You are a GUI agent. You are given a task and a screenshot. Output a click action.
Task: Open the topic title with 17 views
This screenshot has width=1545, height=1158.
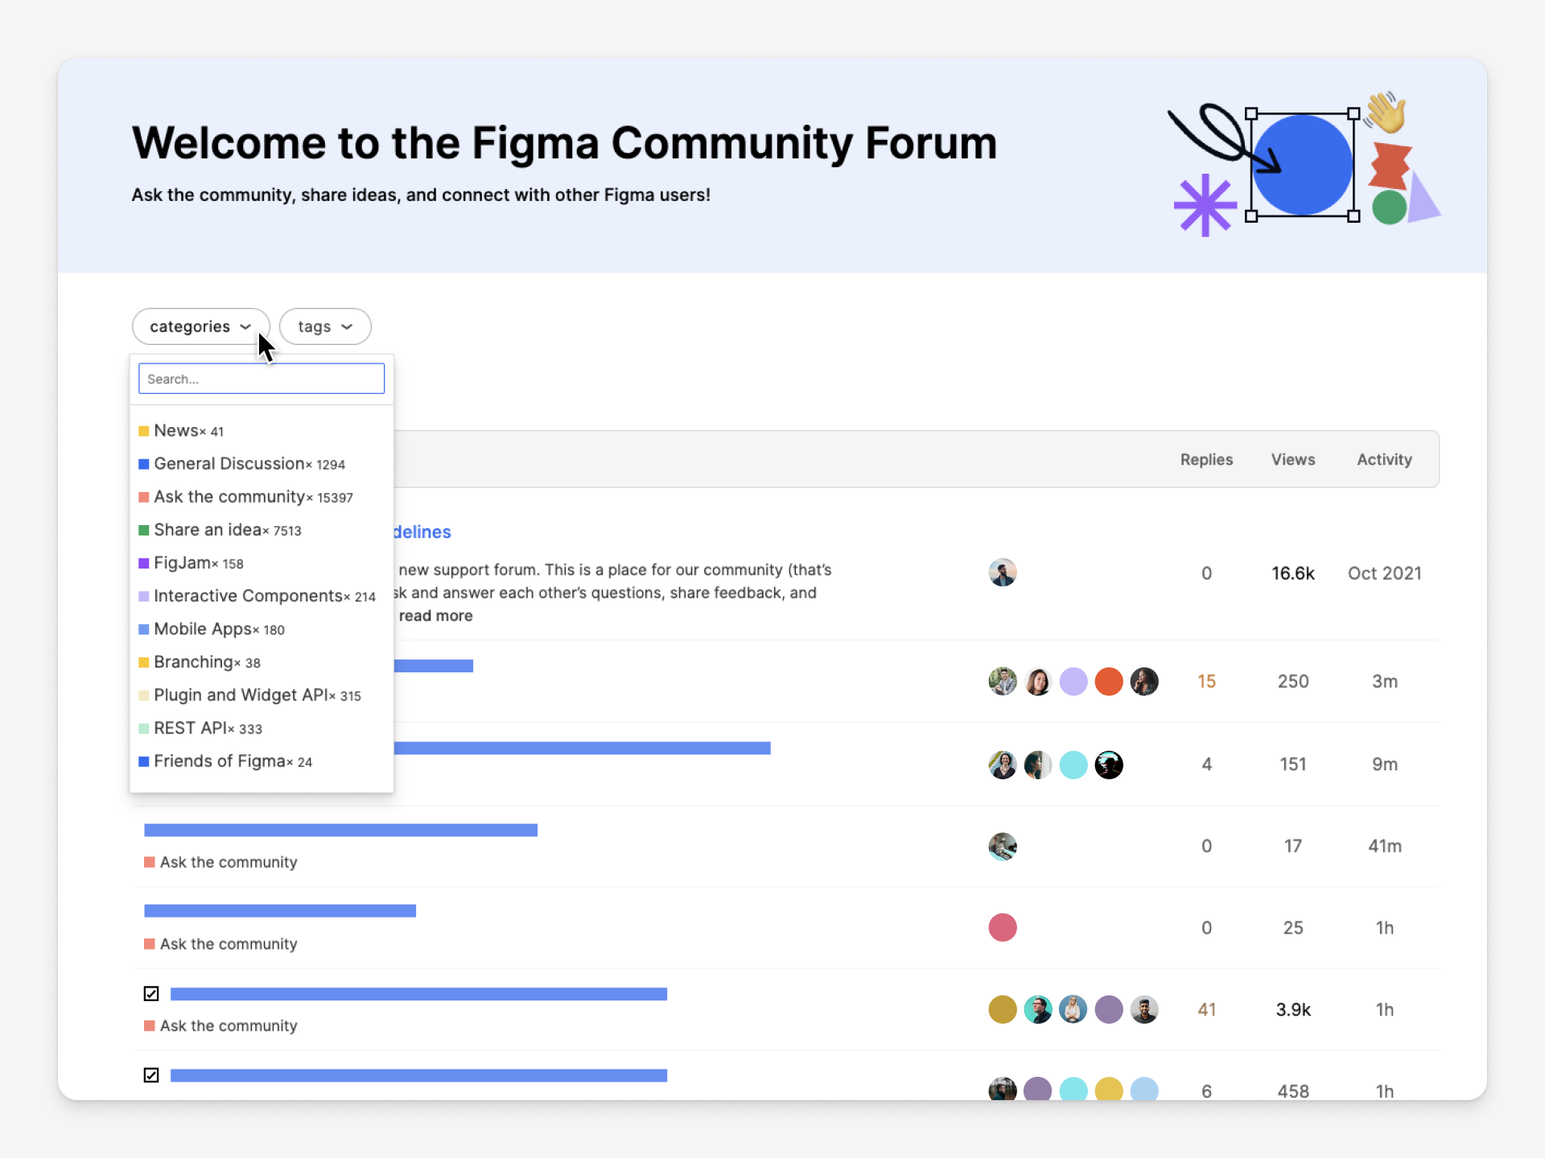(340, 830)
